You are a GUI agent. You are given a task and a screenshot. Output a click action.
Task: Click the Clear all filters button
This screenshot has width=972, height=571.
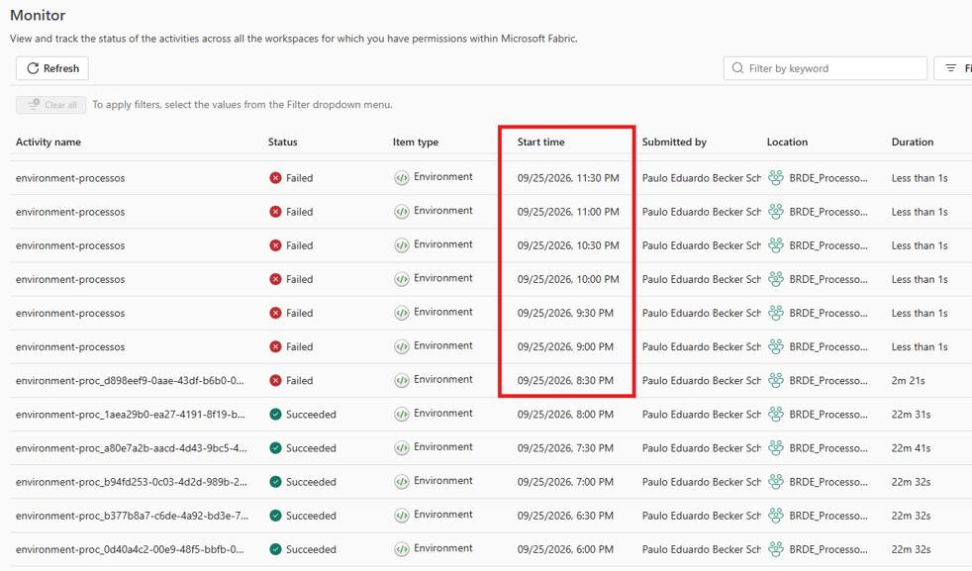pyautogui.click(x=51, y=105)
